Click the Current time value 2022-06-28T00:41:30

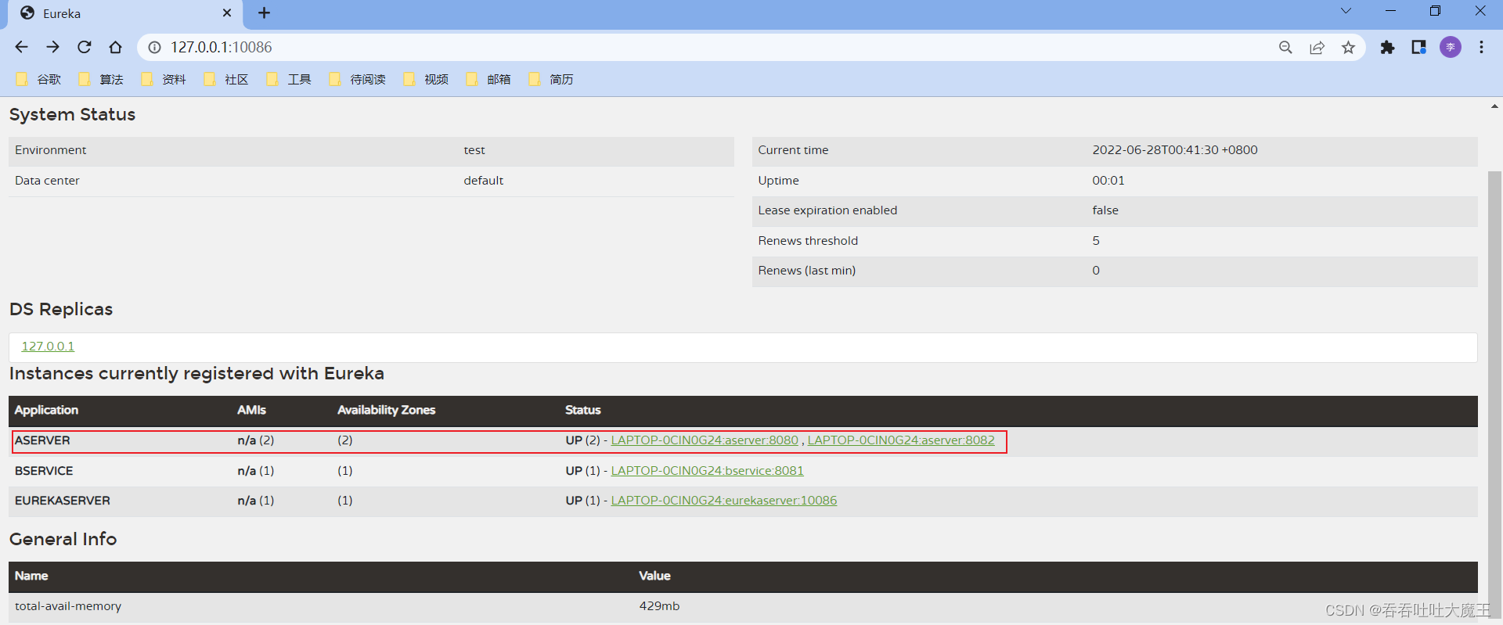coord(1175,150)
